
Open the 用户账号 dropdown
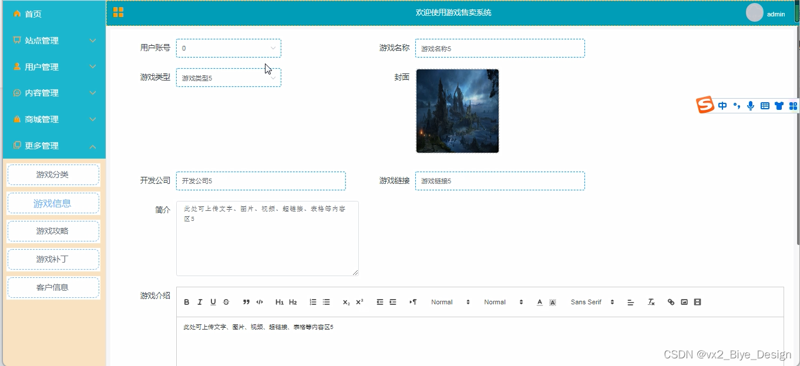228,48
